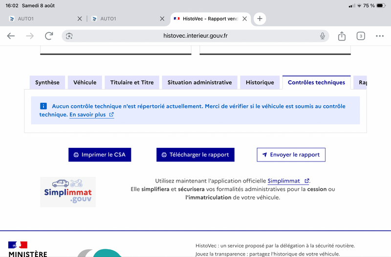
Task: Reload the HistoVec page
Action: 49,36
